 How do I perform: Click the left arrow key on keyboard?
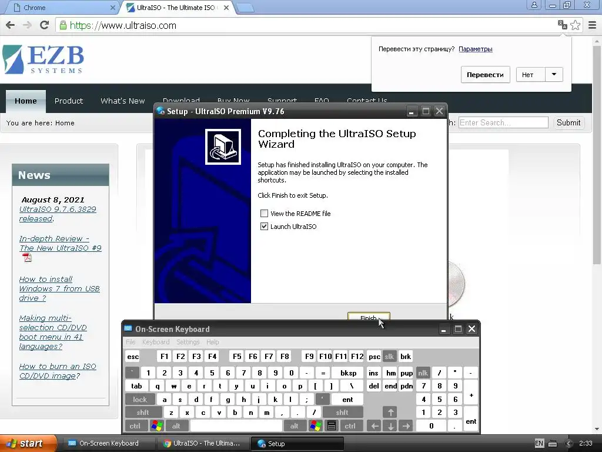click(x=374, y=426)
